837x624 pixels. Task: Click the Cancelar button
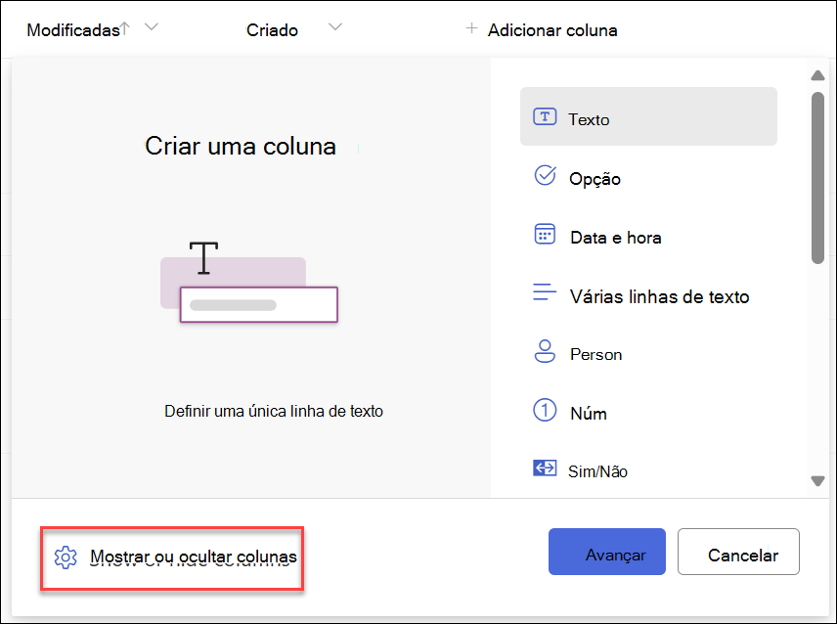click(x=738, y=552)
